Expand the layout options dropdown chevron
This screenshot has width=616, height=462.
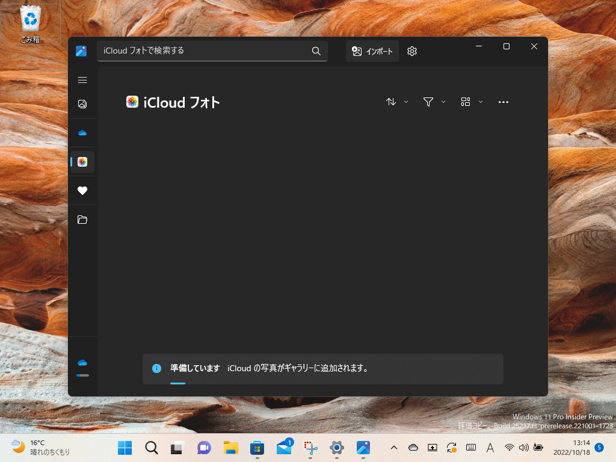(481, 102)
